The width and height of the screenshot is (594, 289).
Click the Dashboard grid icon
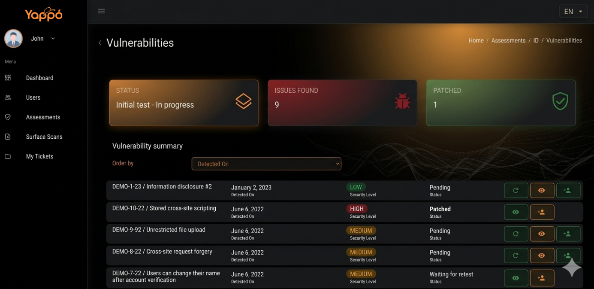click(7, 78)
